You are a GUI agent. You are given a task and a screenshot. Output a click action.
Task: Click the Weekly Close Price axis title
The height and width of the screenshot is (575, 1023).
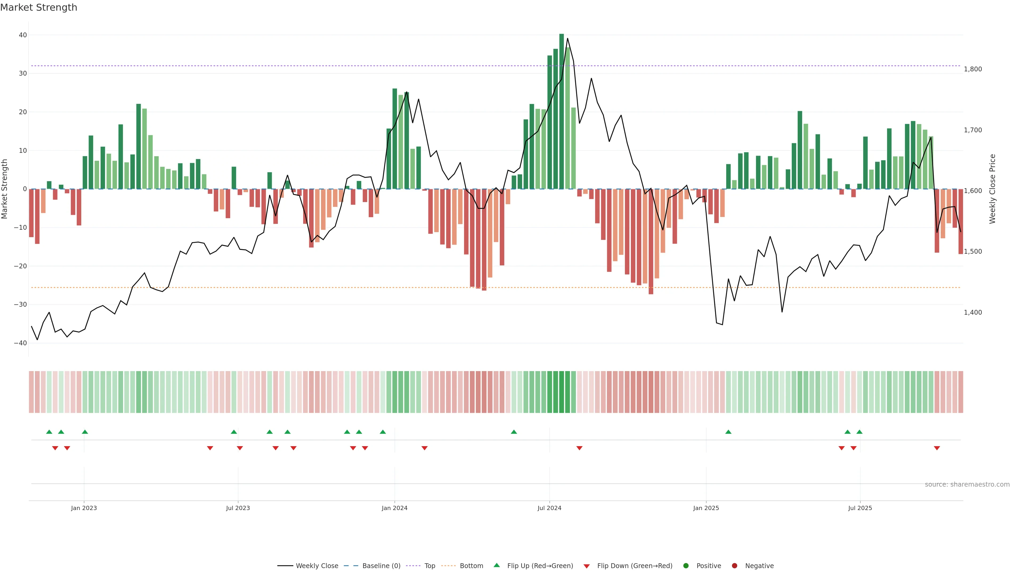(992, 189)
